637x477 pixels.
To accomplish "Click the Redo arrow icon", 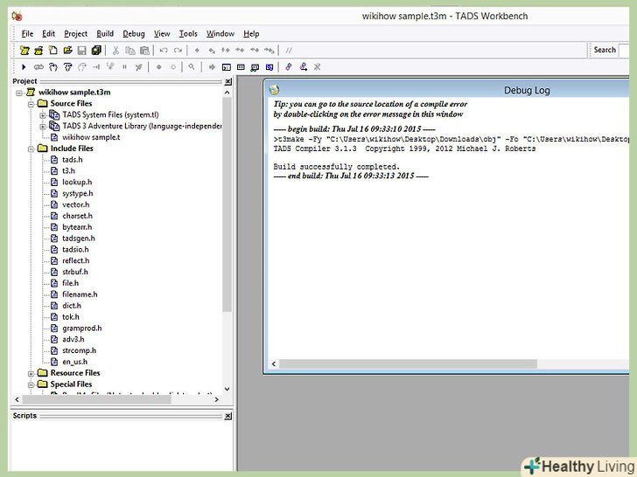I will (178, 51).
